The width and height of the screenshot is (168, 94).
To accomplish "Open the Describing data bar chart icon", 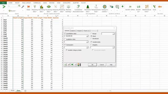I will 41,7.
